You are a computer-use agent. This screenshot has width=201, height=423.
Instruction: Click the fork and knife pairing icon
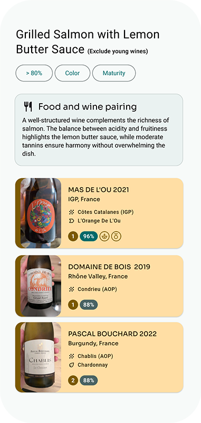28,107
